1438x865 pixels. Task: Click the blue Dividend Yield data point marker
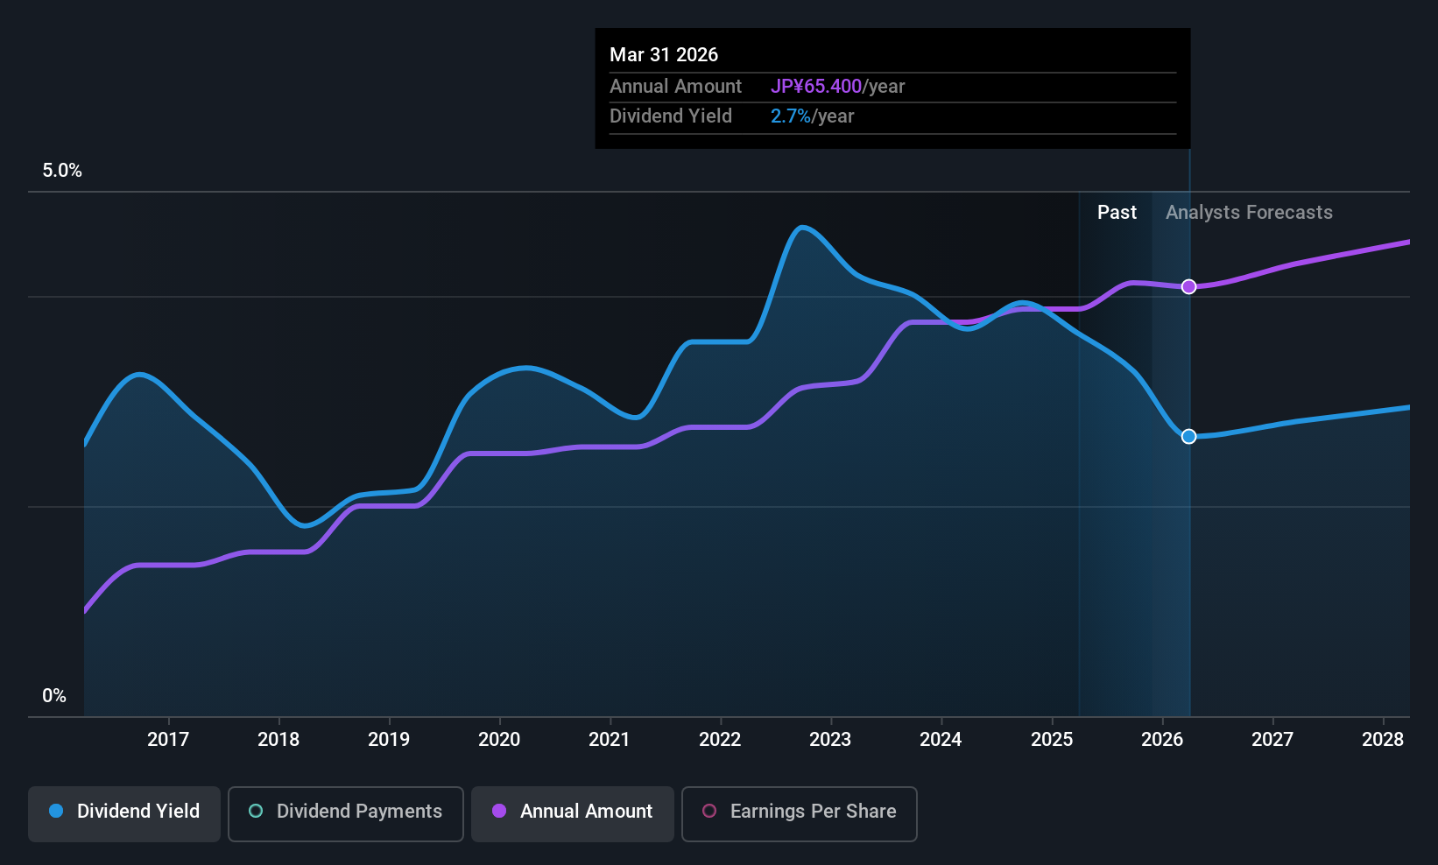click(1188, 436)
